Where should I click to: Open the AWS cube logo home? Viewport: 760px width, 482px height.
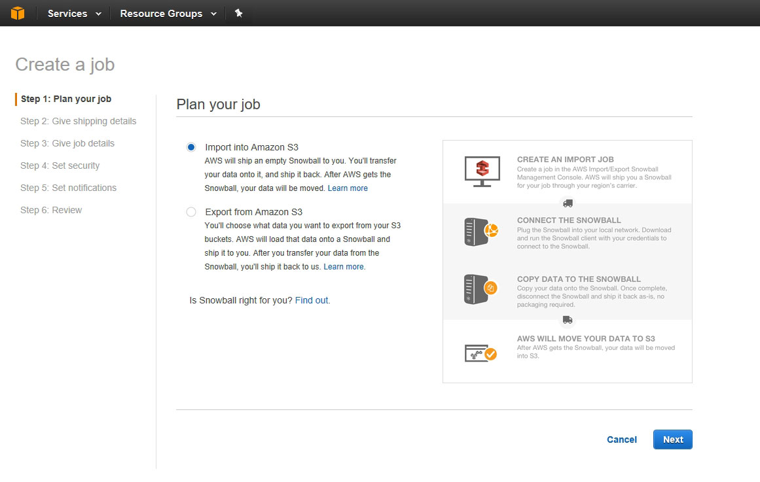pyautogui.click(x=18, y=13)
